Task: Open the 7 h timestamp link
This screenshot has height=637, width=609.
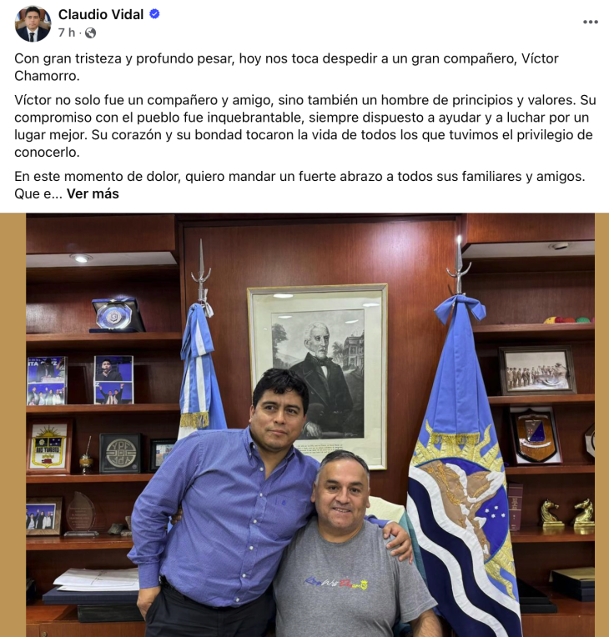Action: pos(66,33)
